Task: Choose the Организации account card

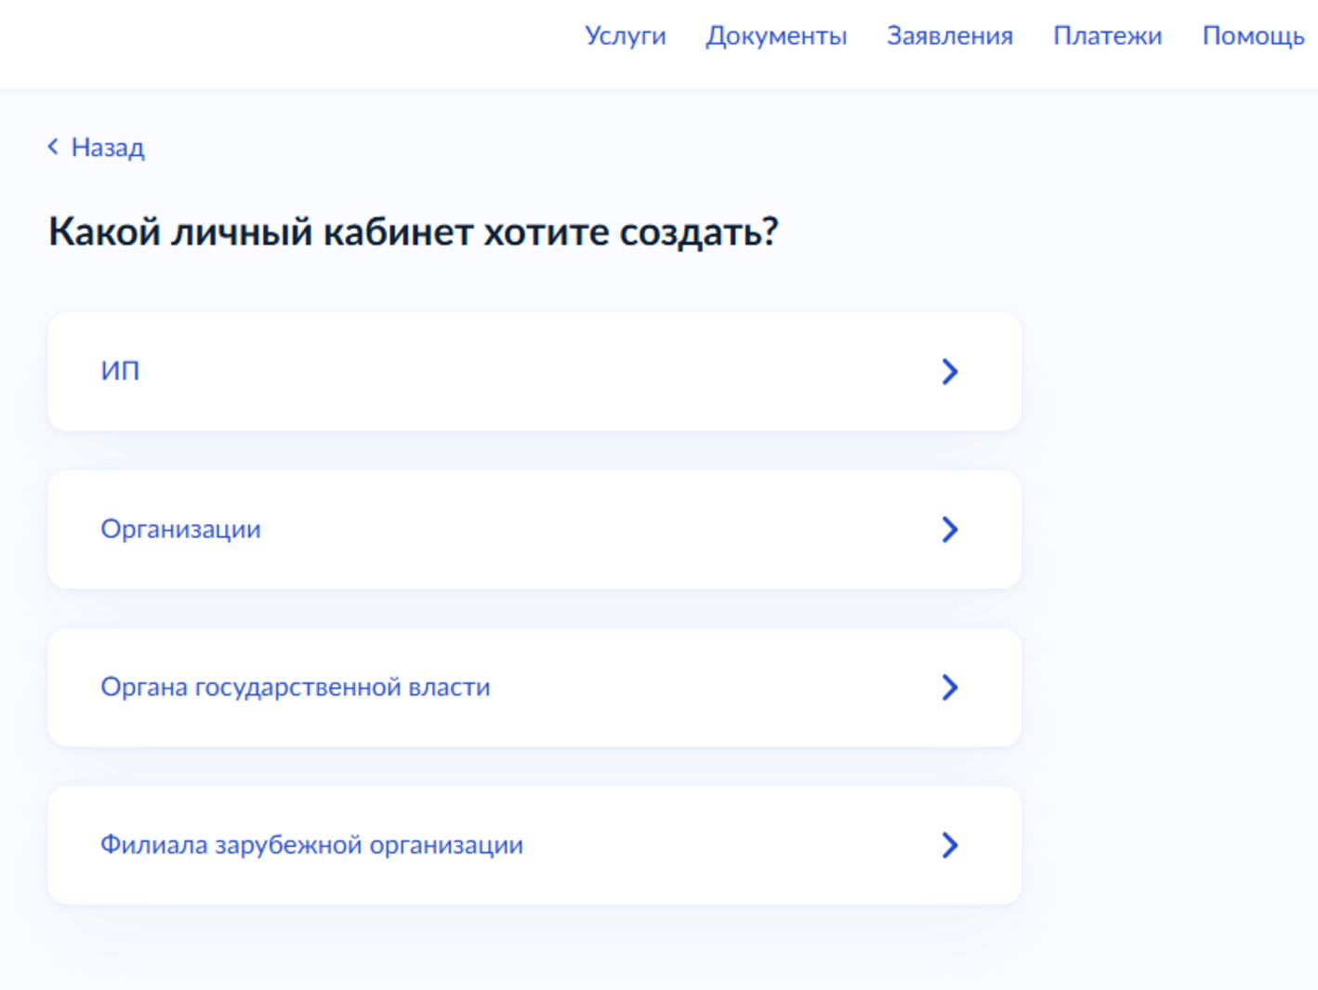Action: [534, 530]
